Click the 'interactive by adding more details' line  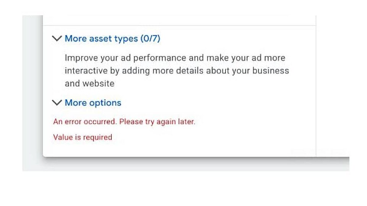click(x=177, y=71)
